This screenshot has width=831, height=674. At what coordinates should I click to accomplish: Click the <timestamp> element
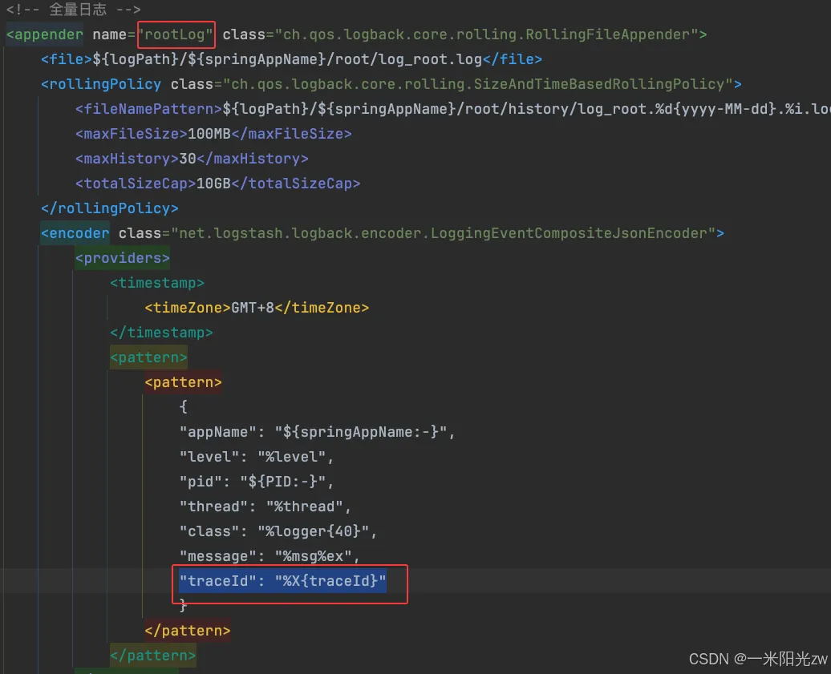(x=157, y=283)
